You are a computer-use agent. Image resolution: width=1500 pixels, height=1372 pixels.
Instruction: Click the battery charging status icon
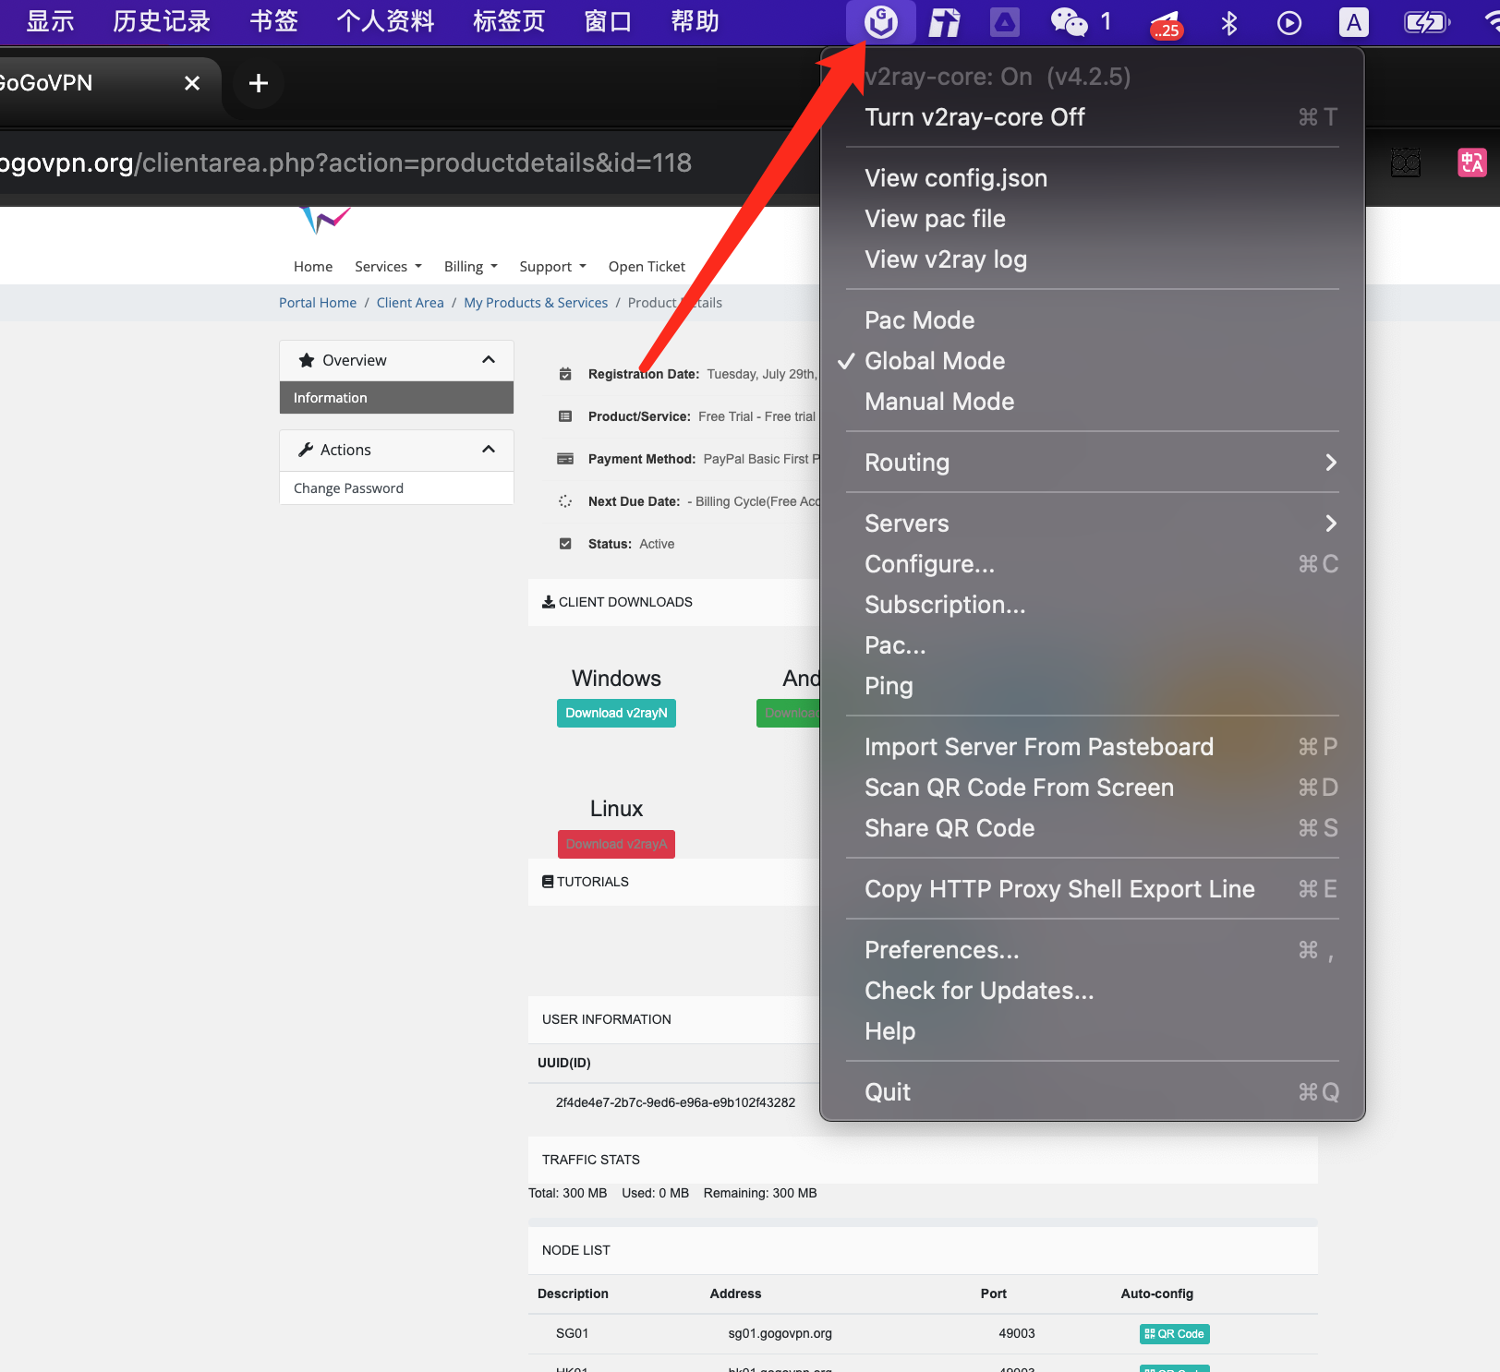click(x=1427, y=22)
